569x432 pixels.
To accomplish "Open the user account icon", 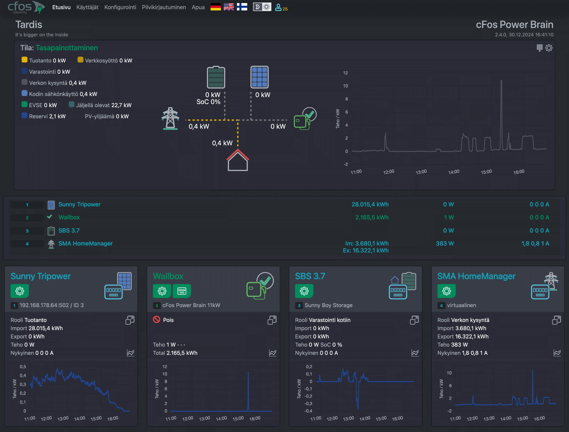I will point(278,7).
